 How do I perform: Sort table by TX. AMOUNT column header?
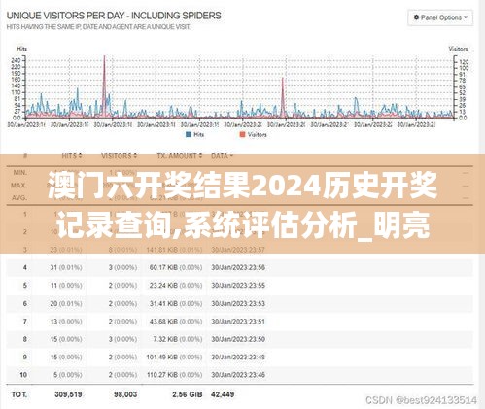180,156
